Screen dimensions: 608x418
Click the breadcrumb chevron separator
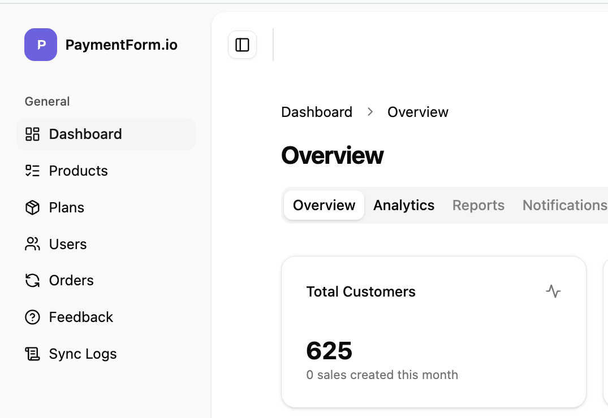click(x=370, y=112)
